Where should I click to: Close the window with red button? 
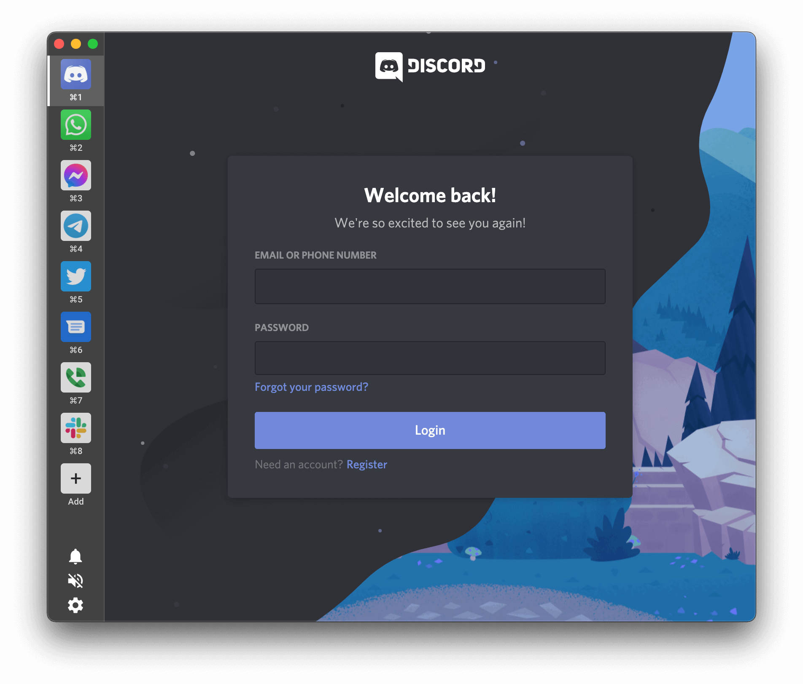(x=59, y=44)
